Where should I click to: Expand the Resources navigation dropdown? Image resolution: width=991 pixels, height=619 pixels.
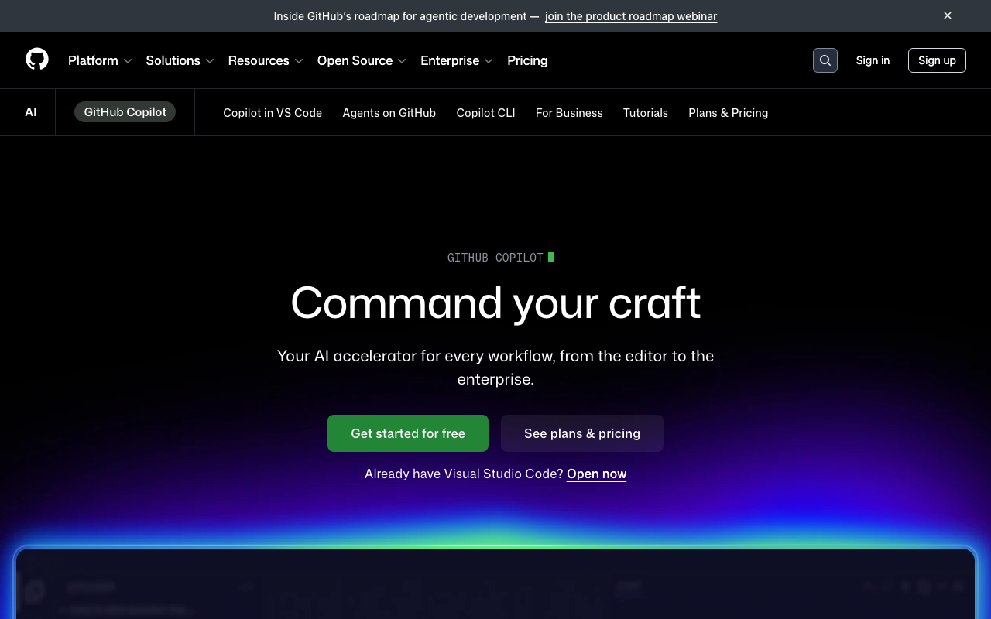(299, 60)
